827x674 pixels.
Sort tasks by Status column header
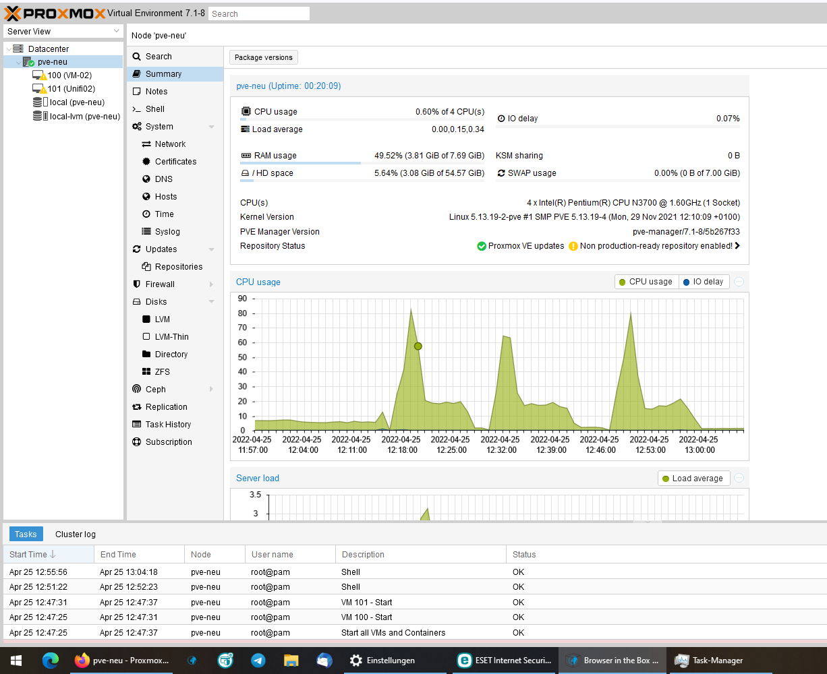[666, 555]
